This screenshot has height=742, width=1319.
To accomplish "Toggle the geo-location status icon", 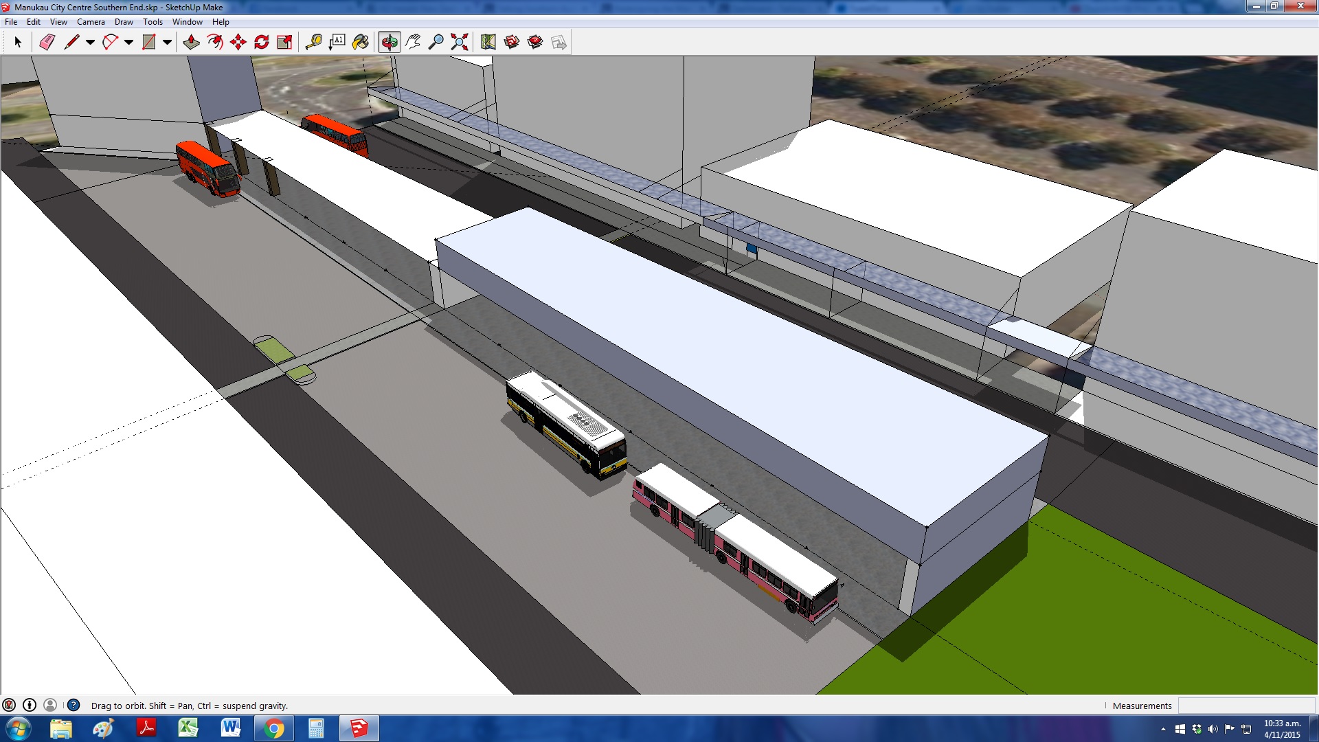I will coord(9,705).
